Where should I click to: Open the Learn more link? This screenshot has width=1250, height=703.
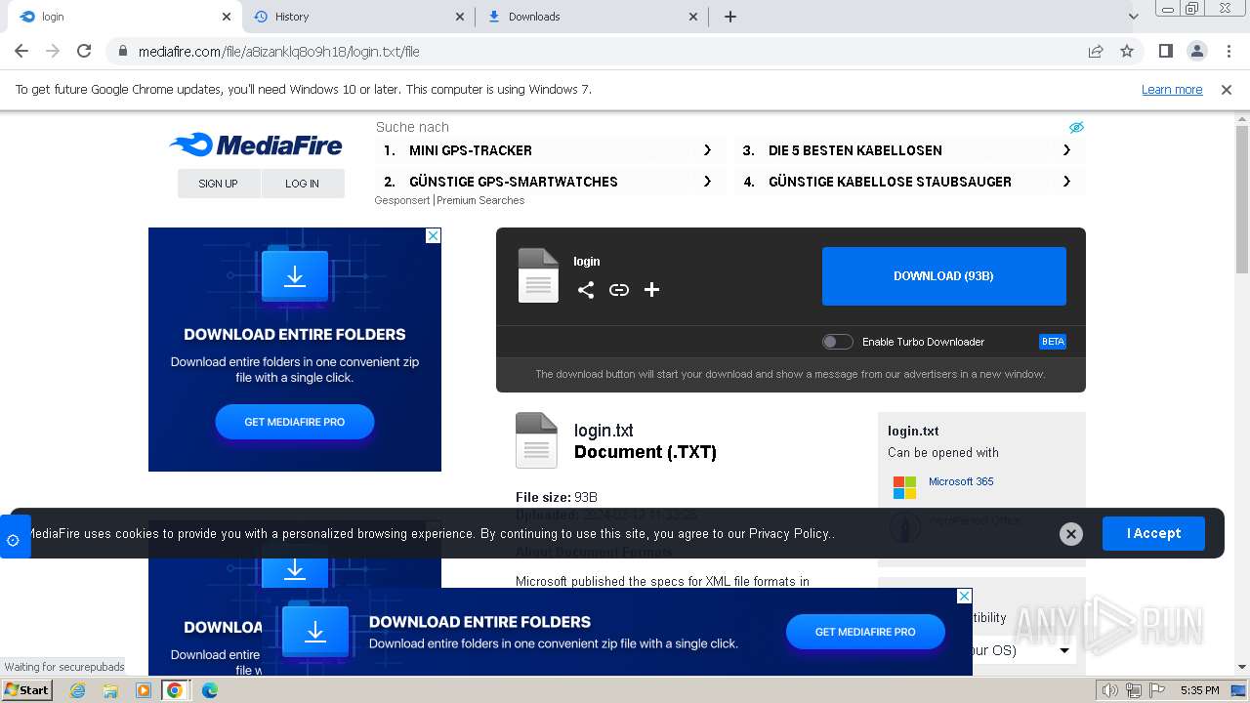[1172, 89]
